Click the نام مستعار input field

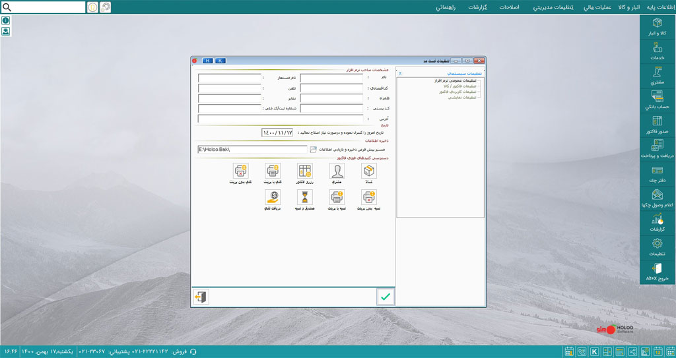click(x=230, y=78)
